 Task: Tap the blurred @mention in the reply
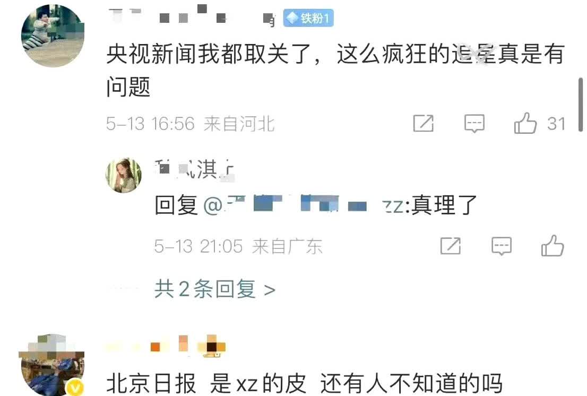click(303, 205)
